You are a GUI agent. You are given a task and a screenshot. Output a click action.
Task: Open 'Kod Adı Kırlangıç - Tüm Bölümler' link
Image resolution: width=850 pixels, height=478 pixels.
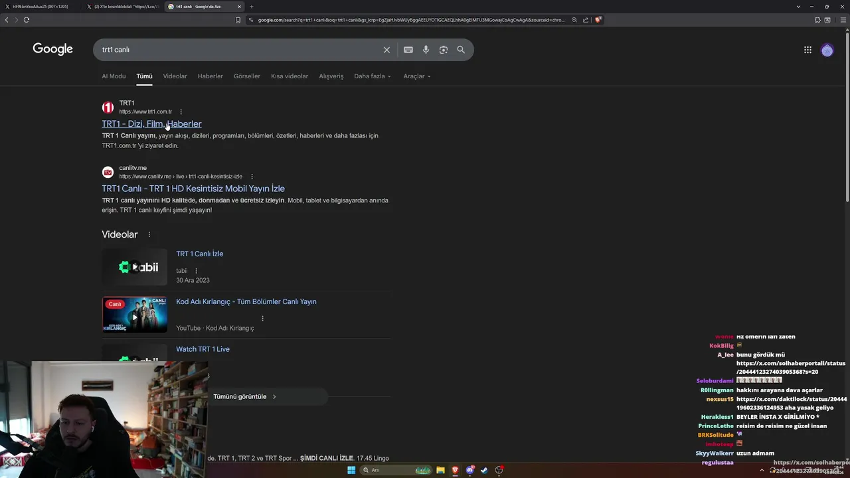(246, 301)
